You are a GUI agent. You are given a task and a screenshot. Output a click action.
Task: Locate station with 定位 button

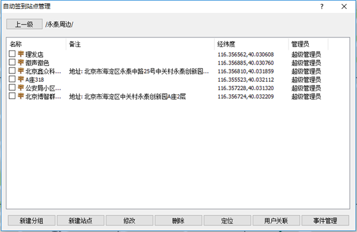227,220
